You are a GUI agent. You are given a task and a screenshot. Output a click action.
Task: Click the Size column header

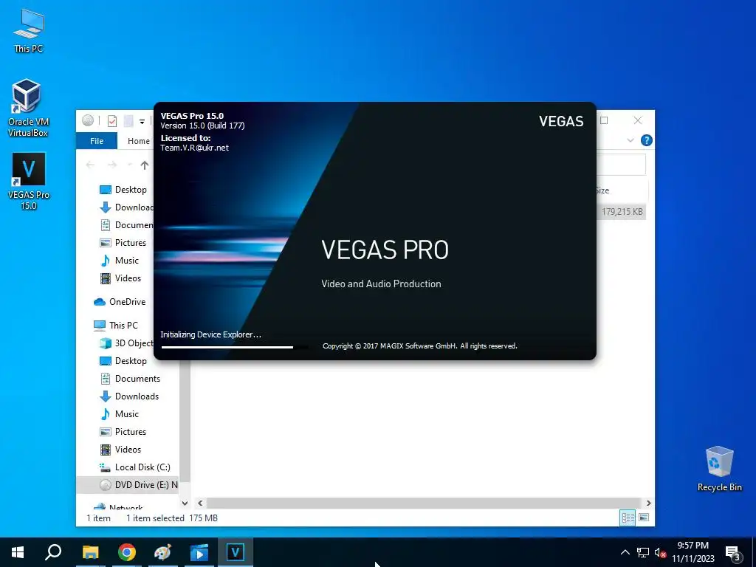point(622,190)
